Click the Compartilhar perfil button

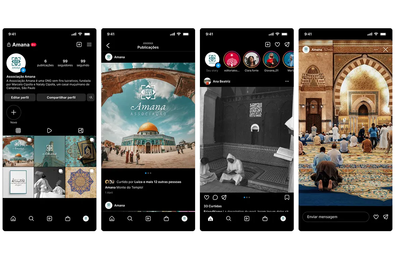[61, 97]
